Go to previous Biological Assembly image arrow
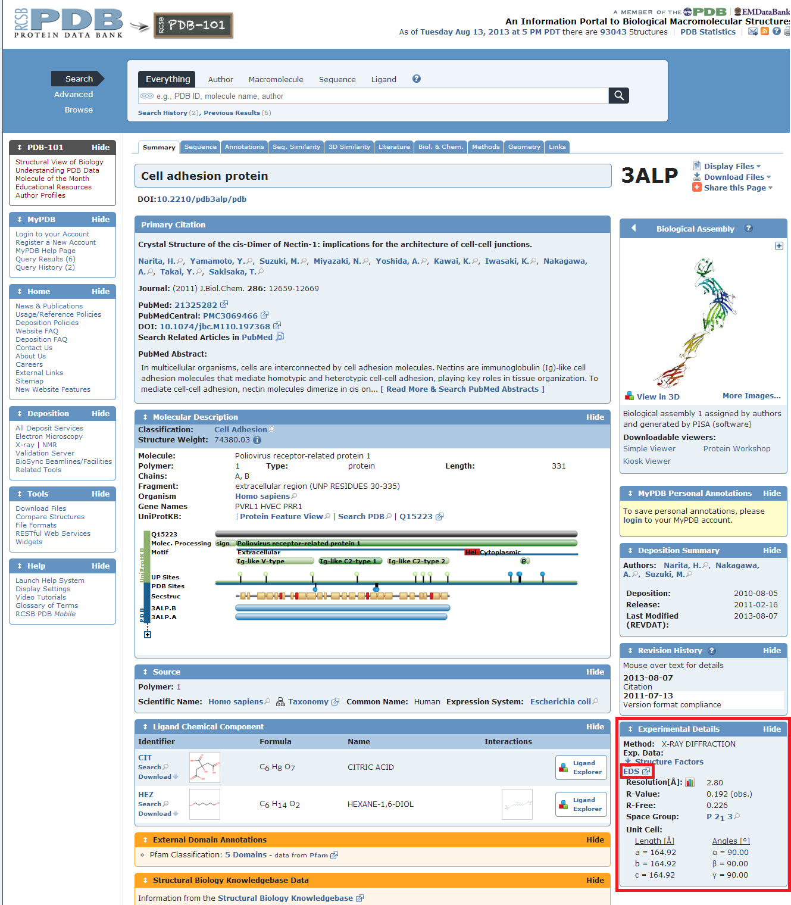The height and width of the screenshot is (905, 791). 633,228
